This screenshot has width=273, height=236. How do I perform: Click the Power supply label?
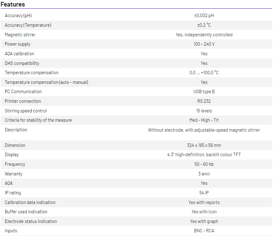click(x=18, y=44)
